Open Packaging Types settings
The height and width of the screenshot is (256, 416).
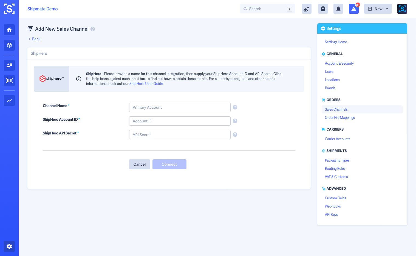click(x=337, y=160)
